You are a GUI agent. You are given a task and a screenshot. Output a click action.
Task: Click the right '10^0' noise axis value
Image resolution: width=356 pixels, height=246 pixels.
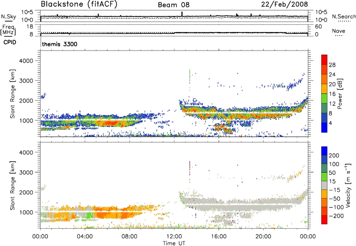coord(321,20)
